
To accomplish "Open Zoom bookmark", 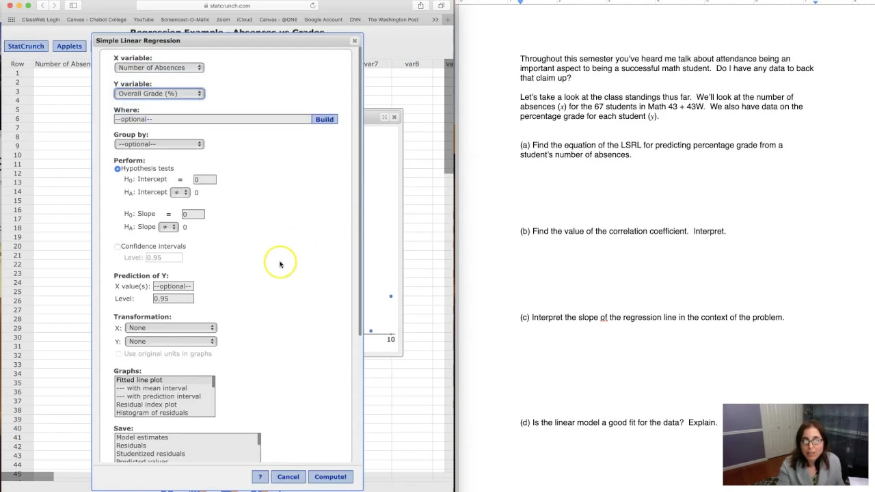I will click(x=223, y=20).
